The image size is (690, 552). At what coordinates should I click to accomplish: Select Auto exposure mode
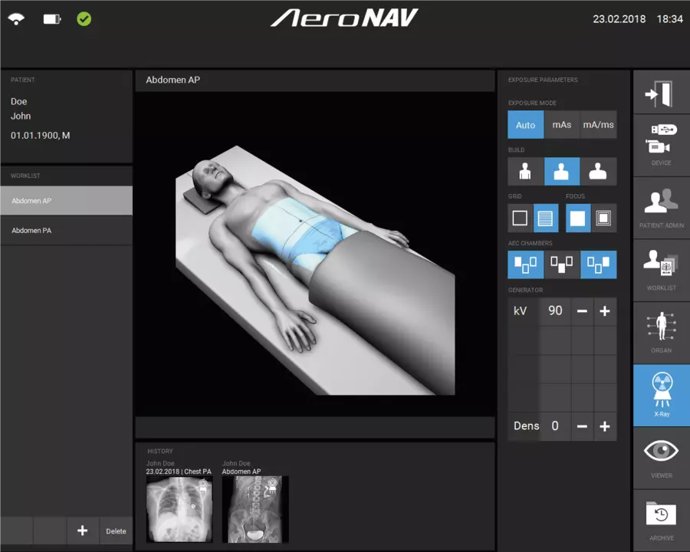tap(525, 124)
